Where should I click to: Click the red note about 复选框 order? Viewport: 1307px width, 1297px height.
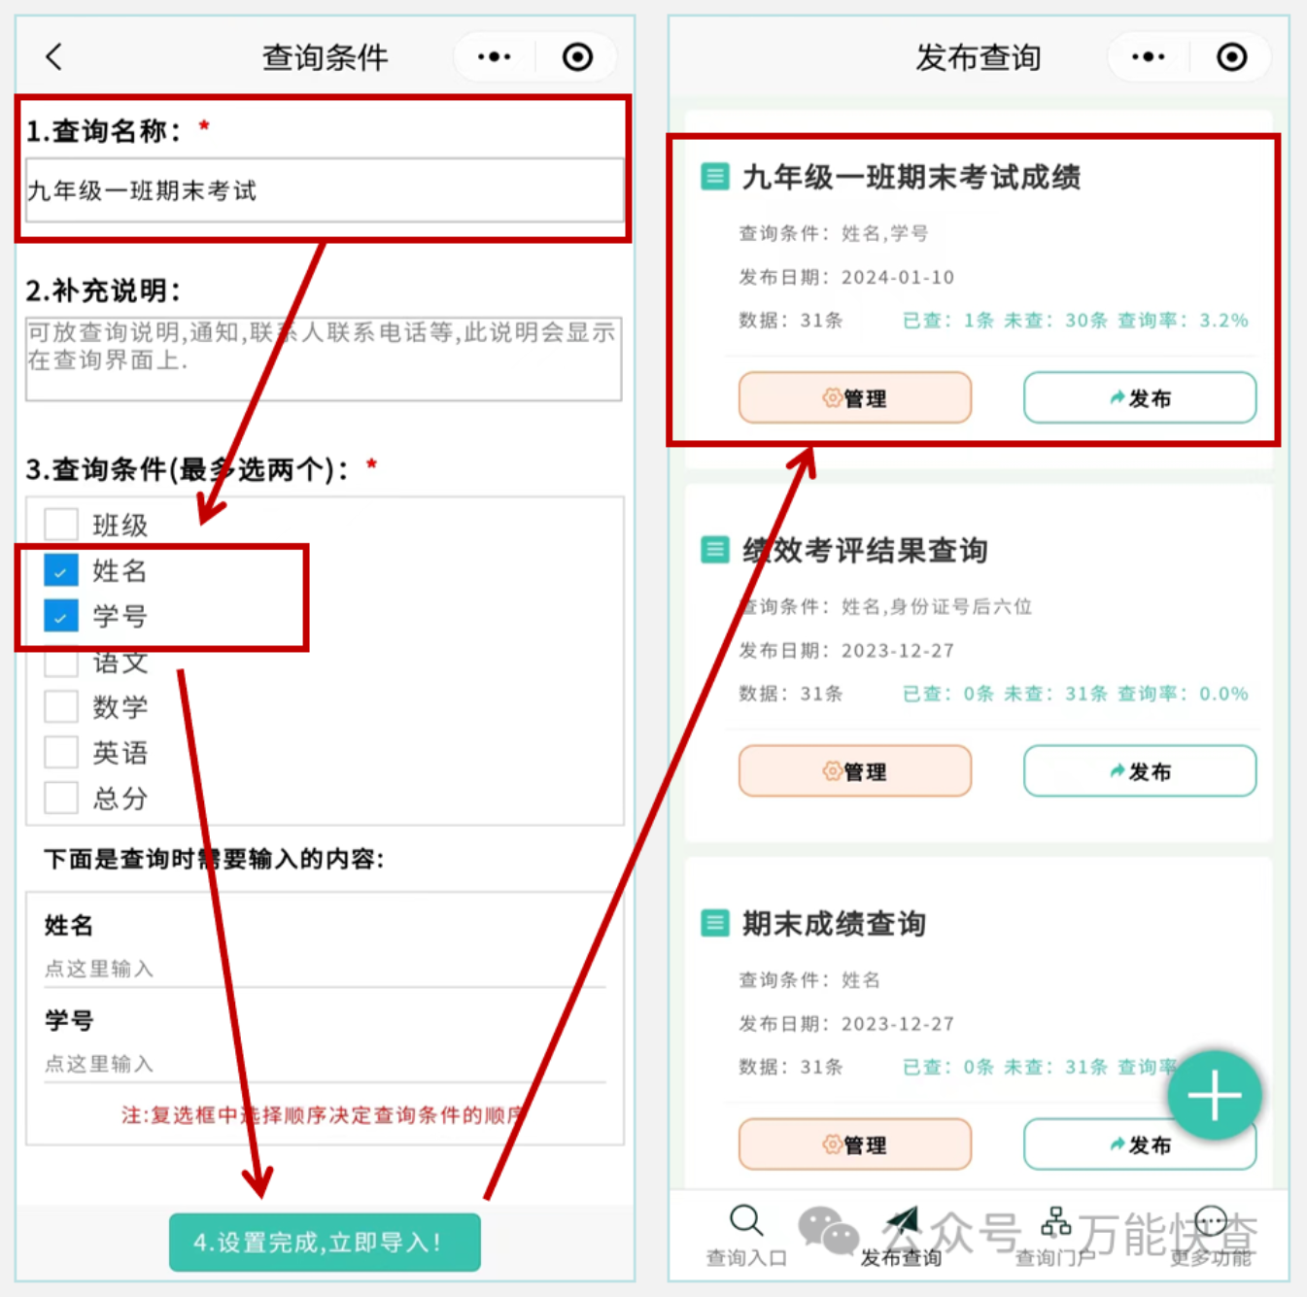324,1114
